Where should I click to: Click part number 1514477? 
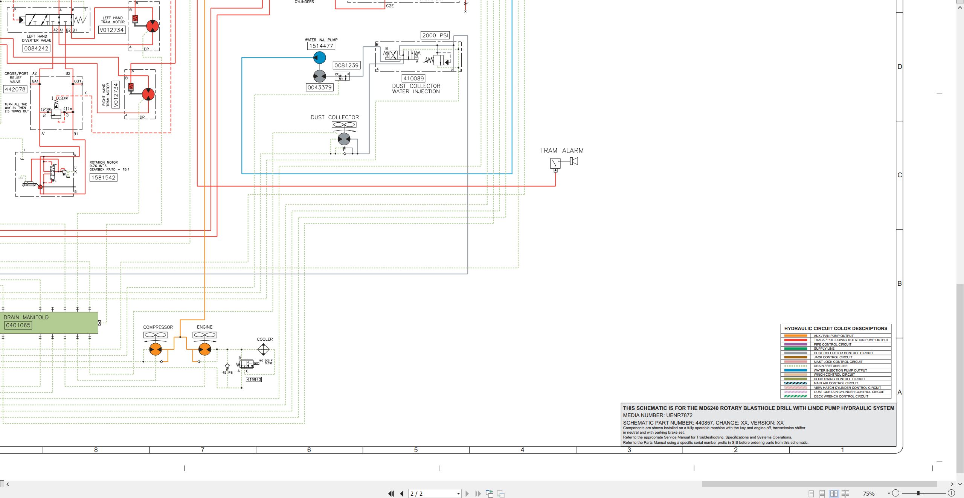click(321, 46)
